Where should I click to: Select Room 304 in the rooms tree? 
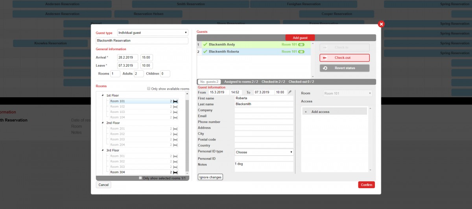click(144, 172)
